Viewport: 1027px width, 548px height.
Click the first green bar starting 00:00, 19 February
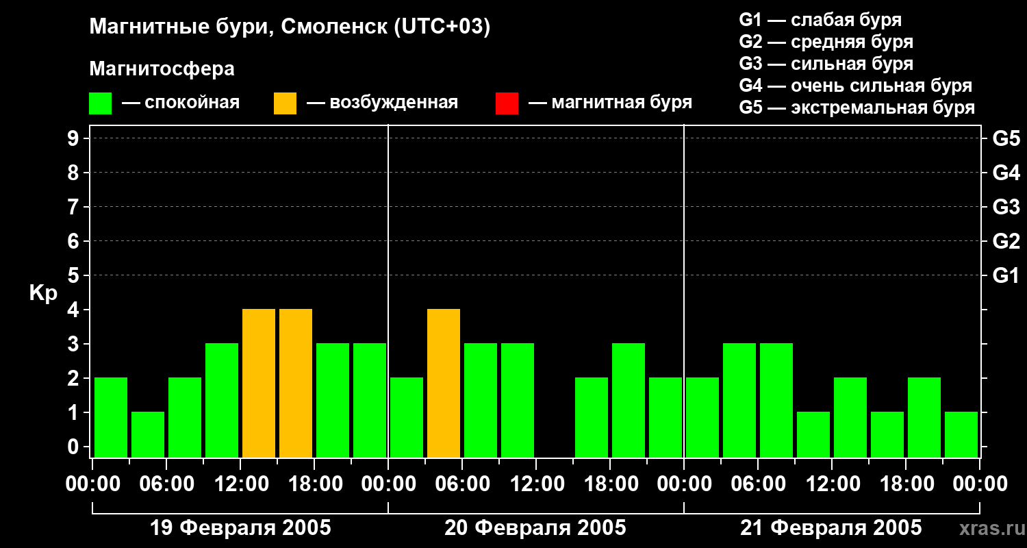(111, 417)
